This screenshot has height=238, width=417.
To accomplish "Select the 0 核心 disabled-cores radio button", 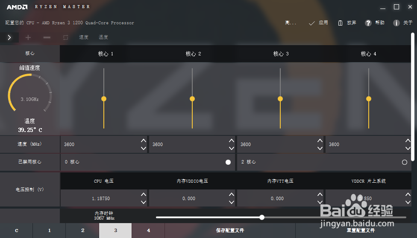I will point(228,162).
